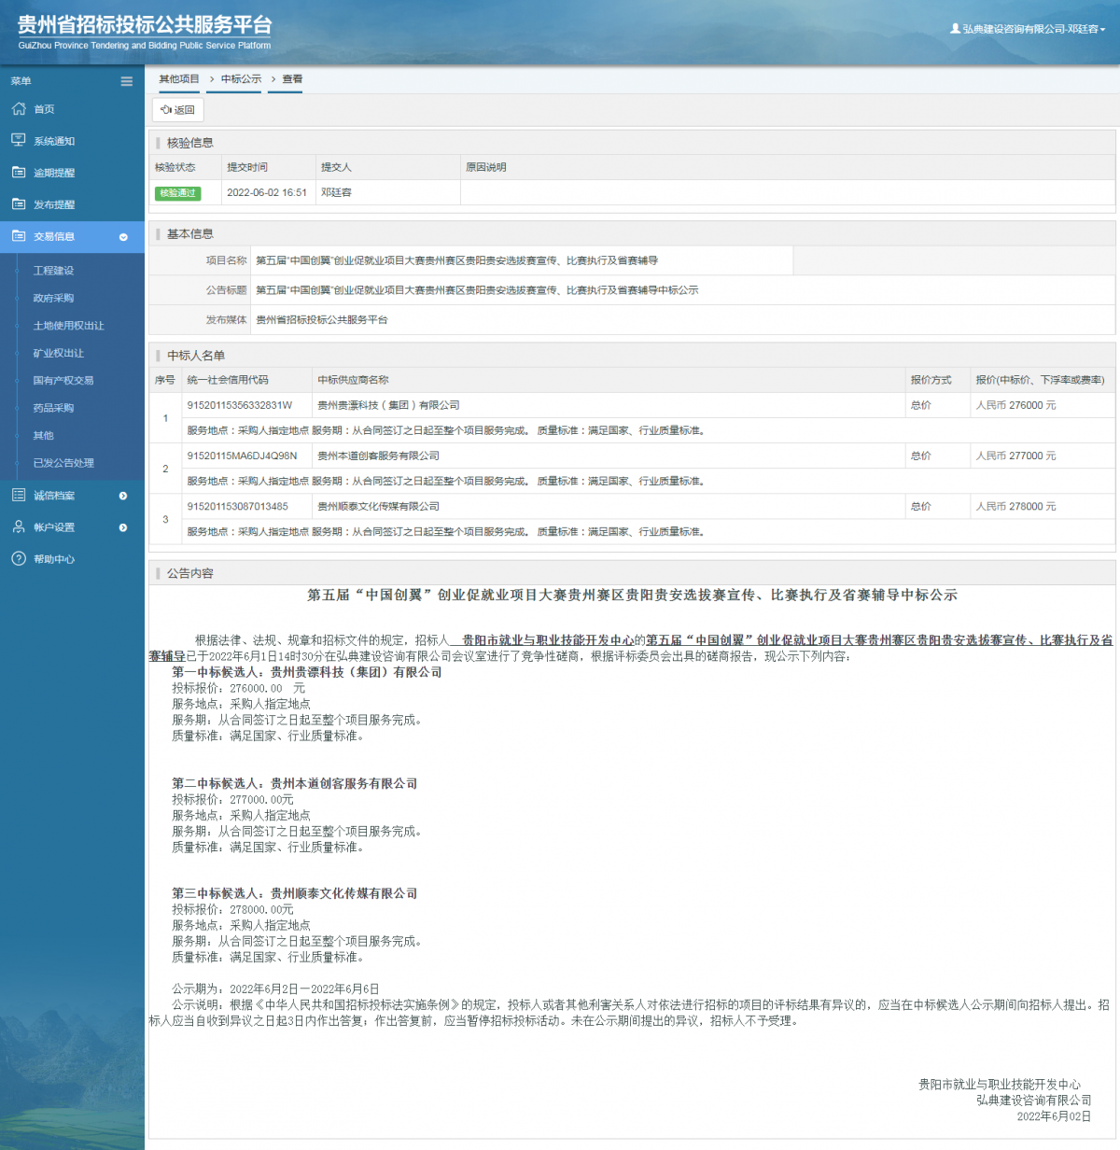Click the icon beside 交易信息

click(x=19, y=236)
